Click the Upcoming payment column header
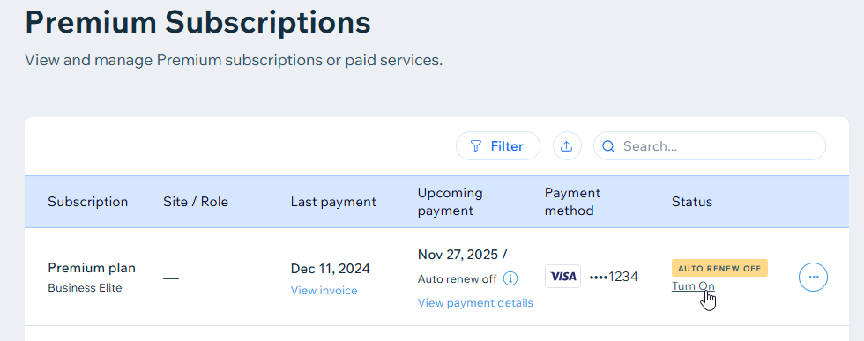Screen dimensions: 864x341 coord(451,202)
